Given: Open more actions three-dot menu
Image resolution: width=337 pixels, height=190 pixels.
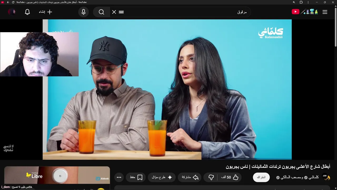Looking at the screenshot, I should click(x=119, y=177).
